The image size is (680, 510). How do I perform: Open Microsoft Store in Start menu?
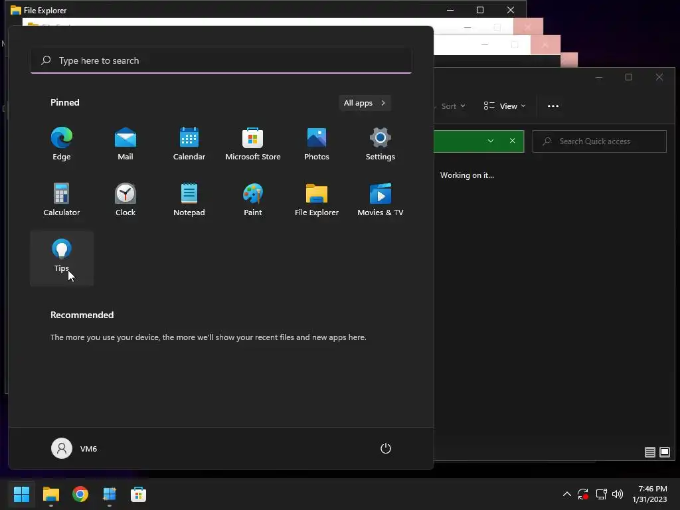click(253, 144)
